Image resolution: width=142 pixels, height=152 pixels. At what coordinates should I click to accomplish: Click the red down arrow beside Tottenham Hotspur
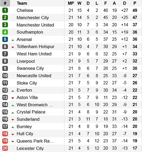[13, 47]
